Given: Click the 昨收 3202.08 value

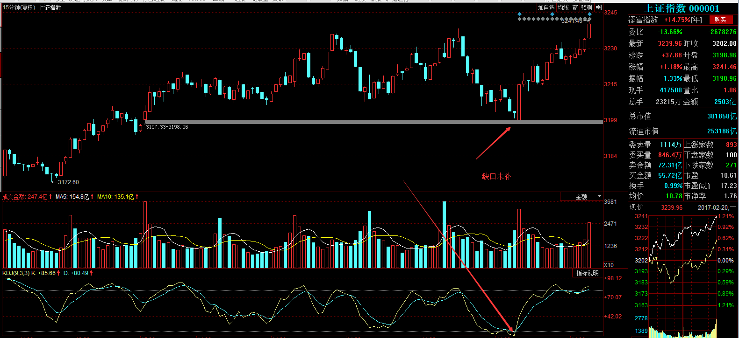Looking at the screenshot, I should click(725, 43).
